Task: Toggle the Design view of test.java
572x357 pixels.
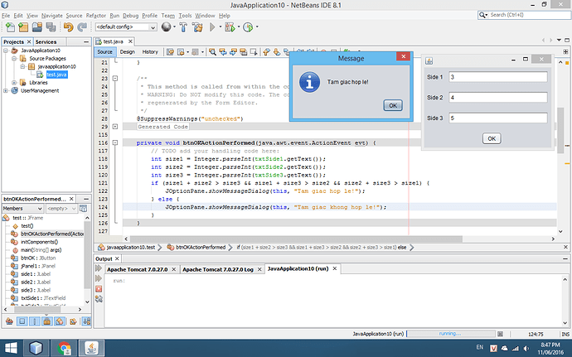Action: [x=127, y=51]
